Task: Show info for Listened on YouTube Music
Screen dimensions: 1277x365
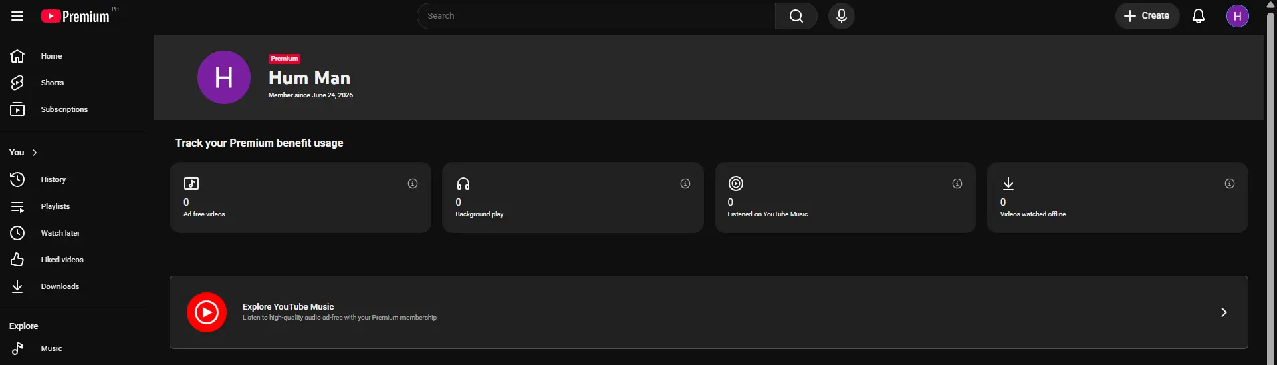Action: pos(957,184)
